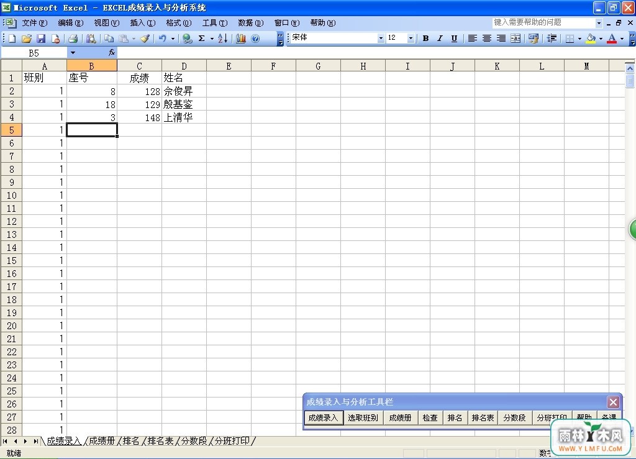Click in the help question search box

tap(544, 23)
